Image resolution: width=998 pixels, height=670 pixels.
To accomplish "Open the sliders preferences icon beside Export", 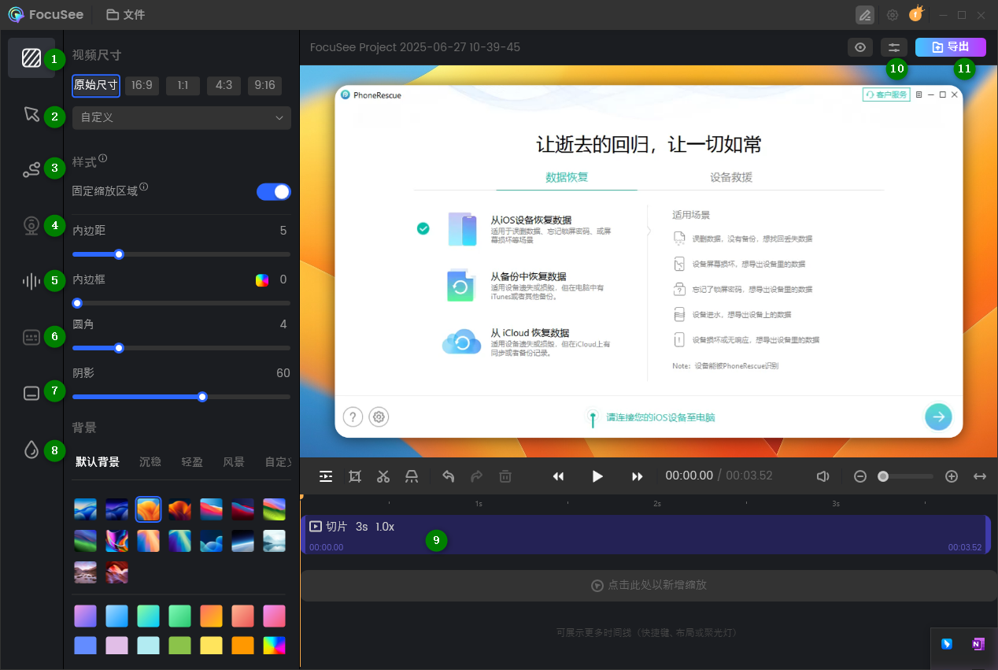I will (x=894, y=47).
